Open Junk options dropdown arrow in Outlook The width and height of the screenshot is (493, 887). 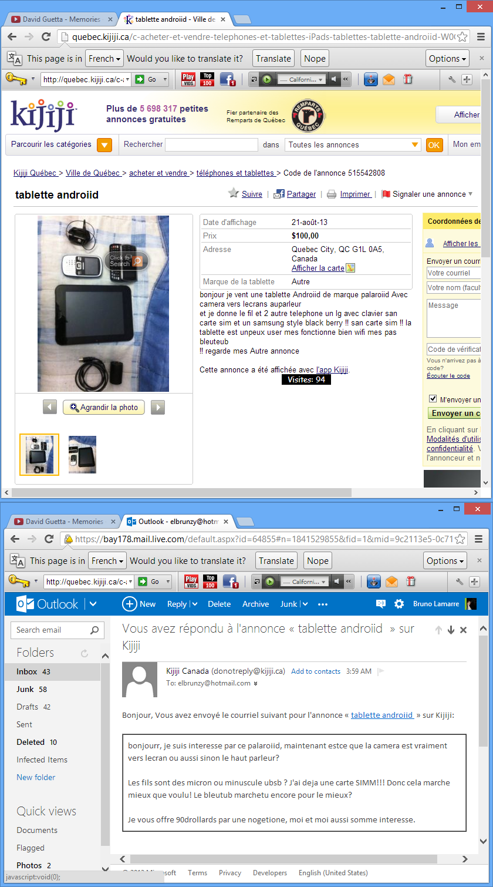coord(305,604)
